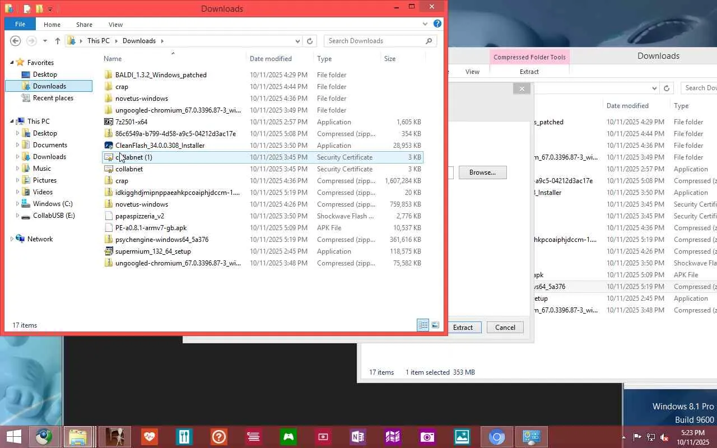Select the papaspizzeria_v2 file icon

pos(109,216)
